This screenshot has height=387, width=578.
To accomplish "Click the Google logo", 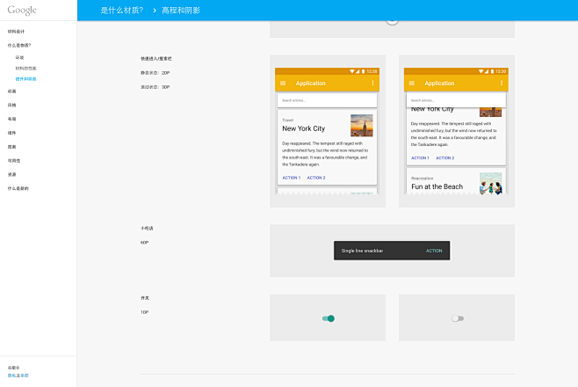I will (23, 11).
